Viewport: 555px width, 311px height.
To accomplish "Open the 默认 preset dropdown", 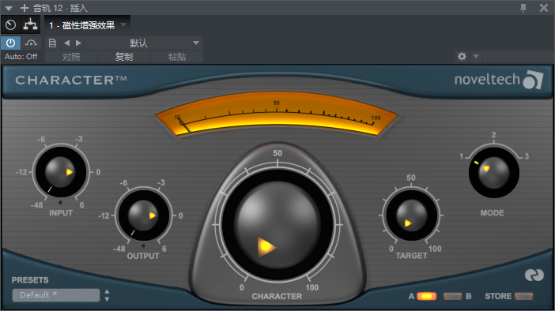I will coord(144,43).
